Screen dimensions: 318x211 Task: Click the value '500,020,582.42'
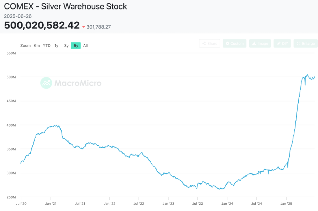point(42,25)
